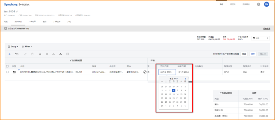Screen dimensions: 275x120
Task: Click the placement type icon in ChinaPubl row
Action: (x=14, y=72)
